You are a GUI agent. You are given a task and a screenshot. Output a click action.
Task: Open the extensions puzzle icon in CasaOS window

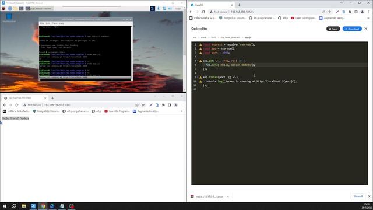[350, 12]
